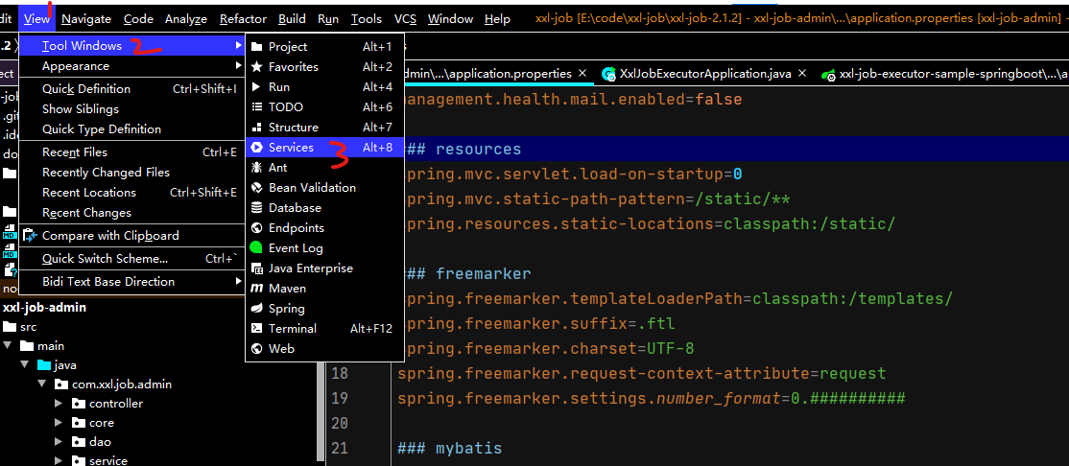The image size is (1069, 466).
Task: Choose Recent Files menu entry
Action: (x=131, y=151)
